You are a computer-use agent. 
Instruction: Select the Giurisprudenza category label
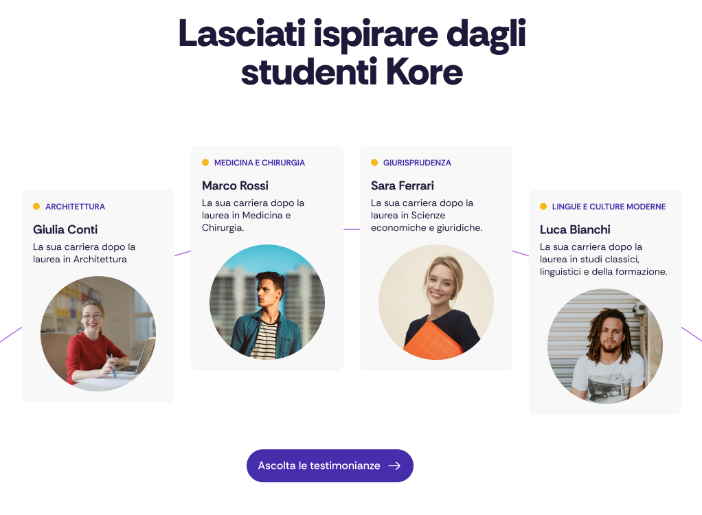(x=417, y=163)
